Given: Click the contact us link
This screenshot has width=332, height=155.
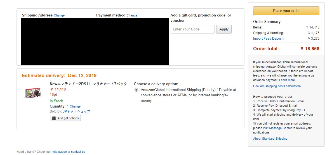Looking at the screenshot, I should click(x=78, y=152).
